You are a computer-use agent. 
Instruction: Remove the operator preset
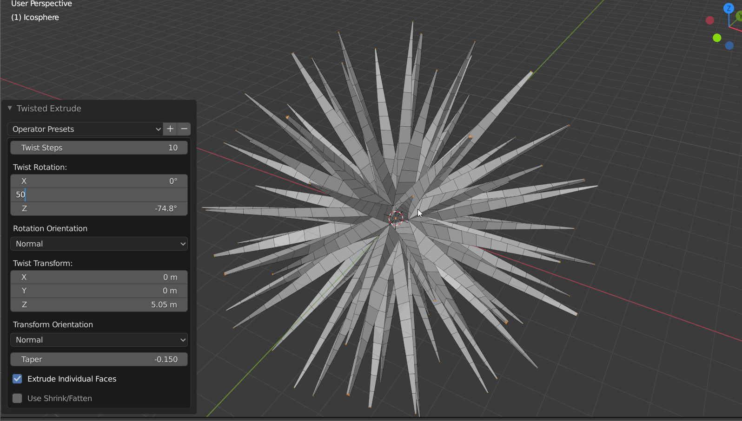(184, 129)
